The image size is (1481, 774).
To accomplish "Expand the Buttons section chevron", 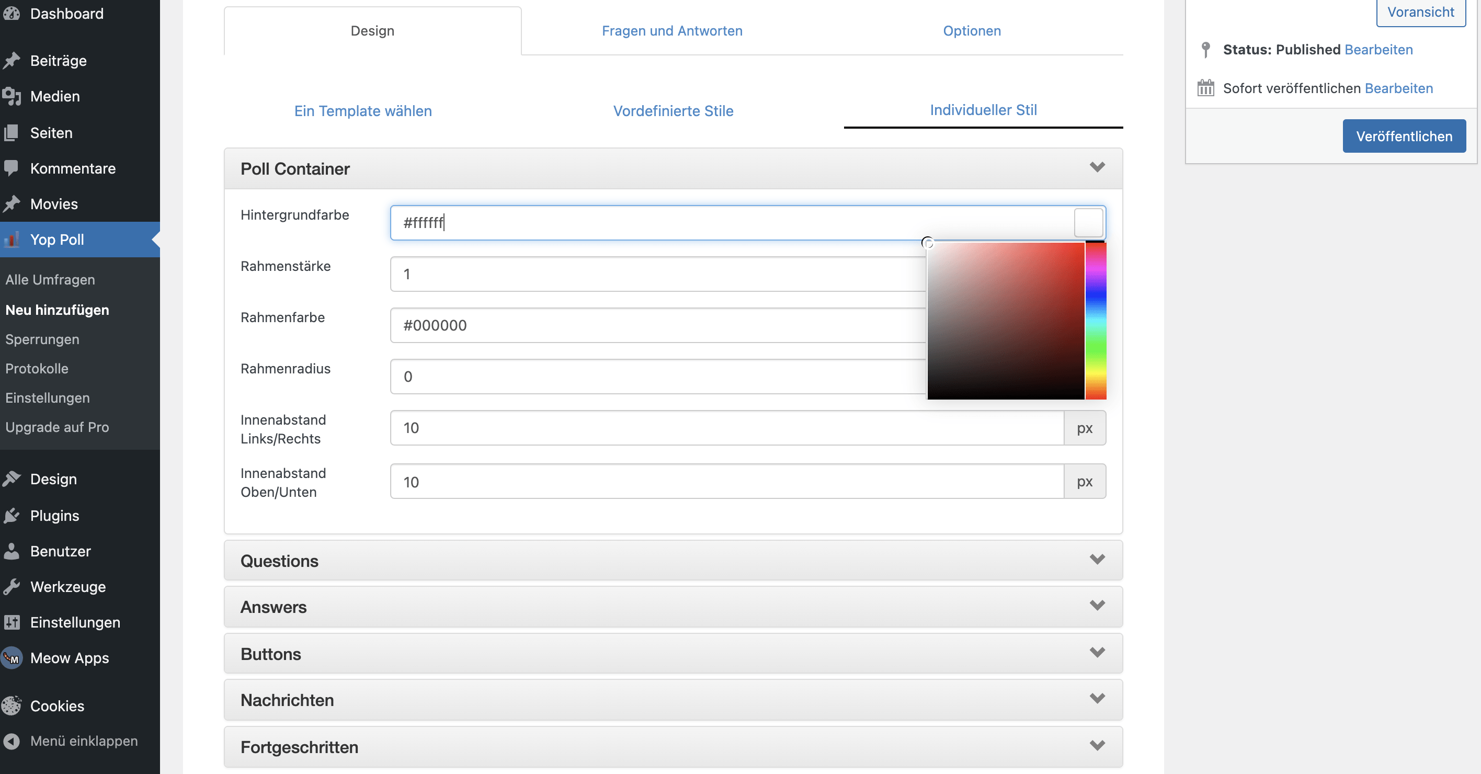I will click(1097, 653).
